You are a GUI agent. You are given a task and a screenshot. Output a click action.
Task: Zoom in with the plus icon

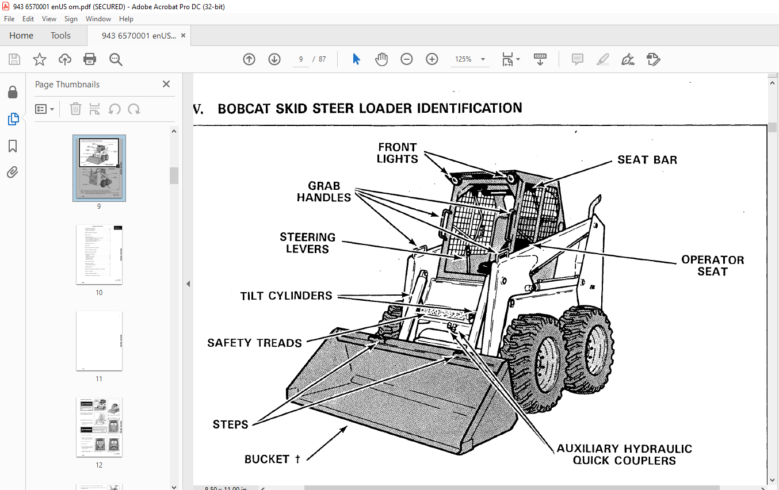[432, 59]
